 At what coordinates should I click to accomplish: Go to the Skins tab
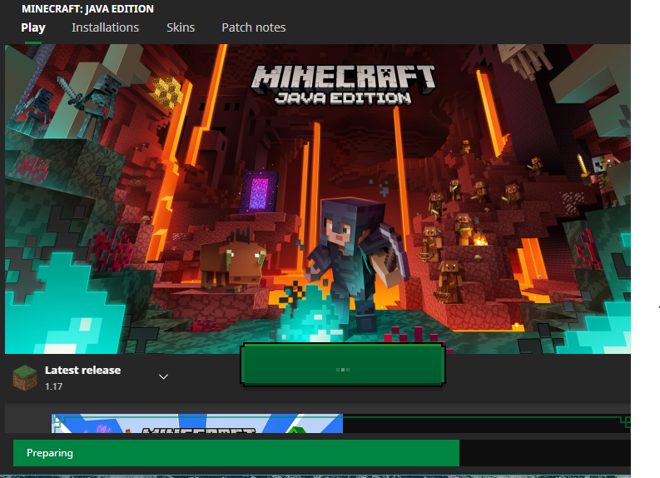[181, 27]
